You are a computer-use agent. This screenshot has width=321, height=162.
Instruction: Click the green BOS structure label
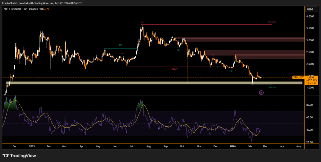coord(120,45)
